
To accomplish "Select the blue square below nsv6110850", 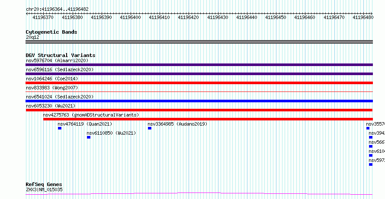I will pos(89,137).
